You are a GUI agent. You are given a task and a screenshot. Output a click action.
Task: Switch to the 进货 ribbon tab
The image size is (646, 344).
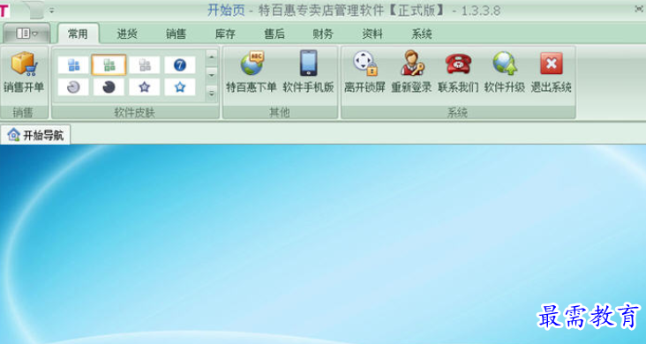click(127, 34)
